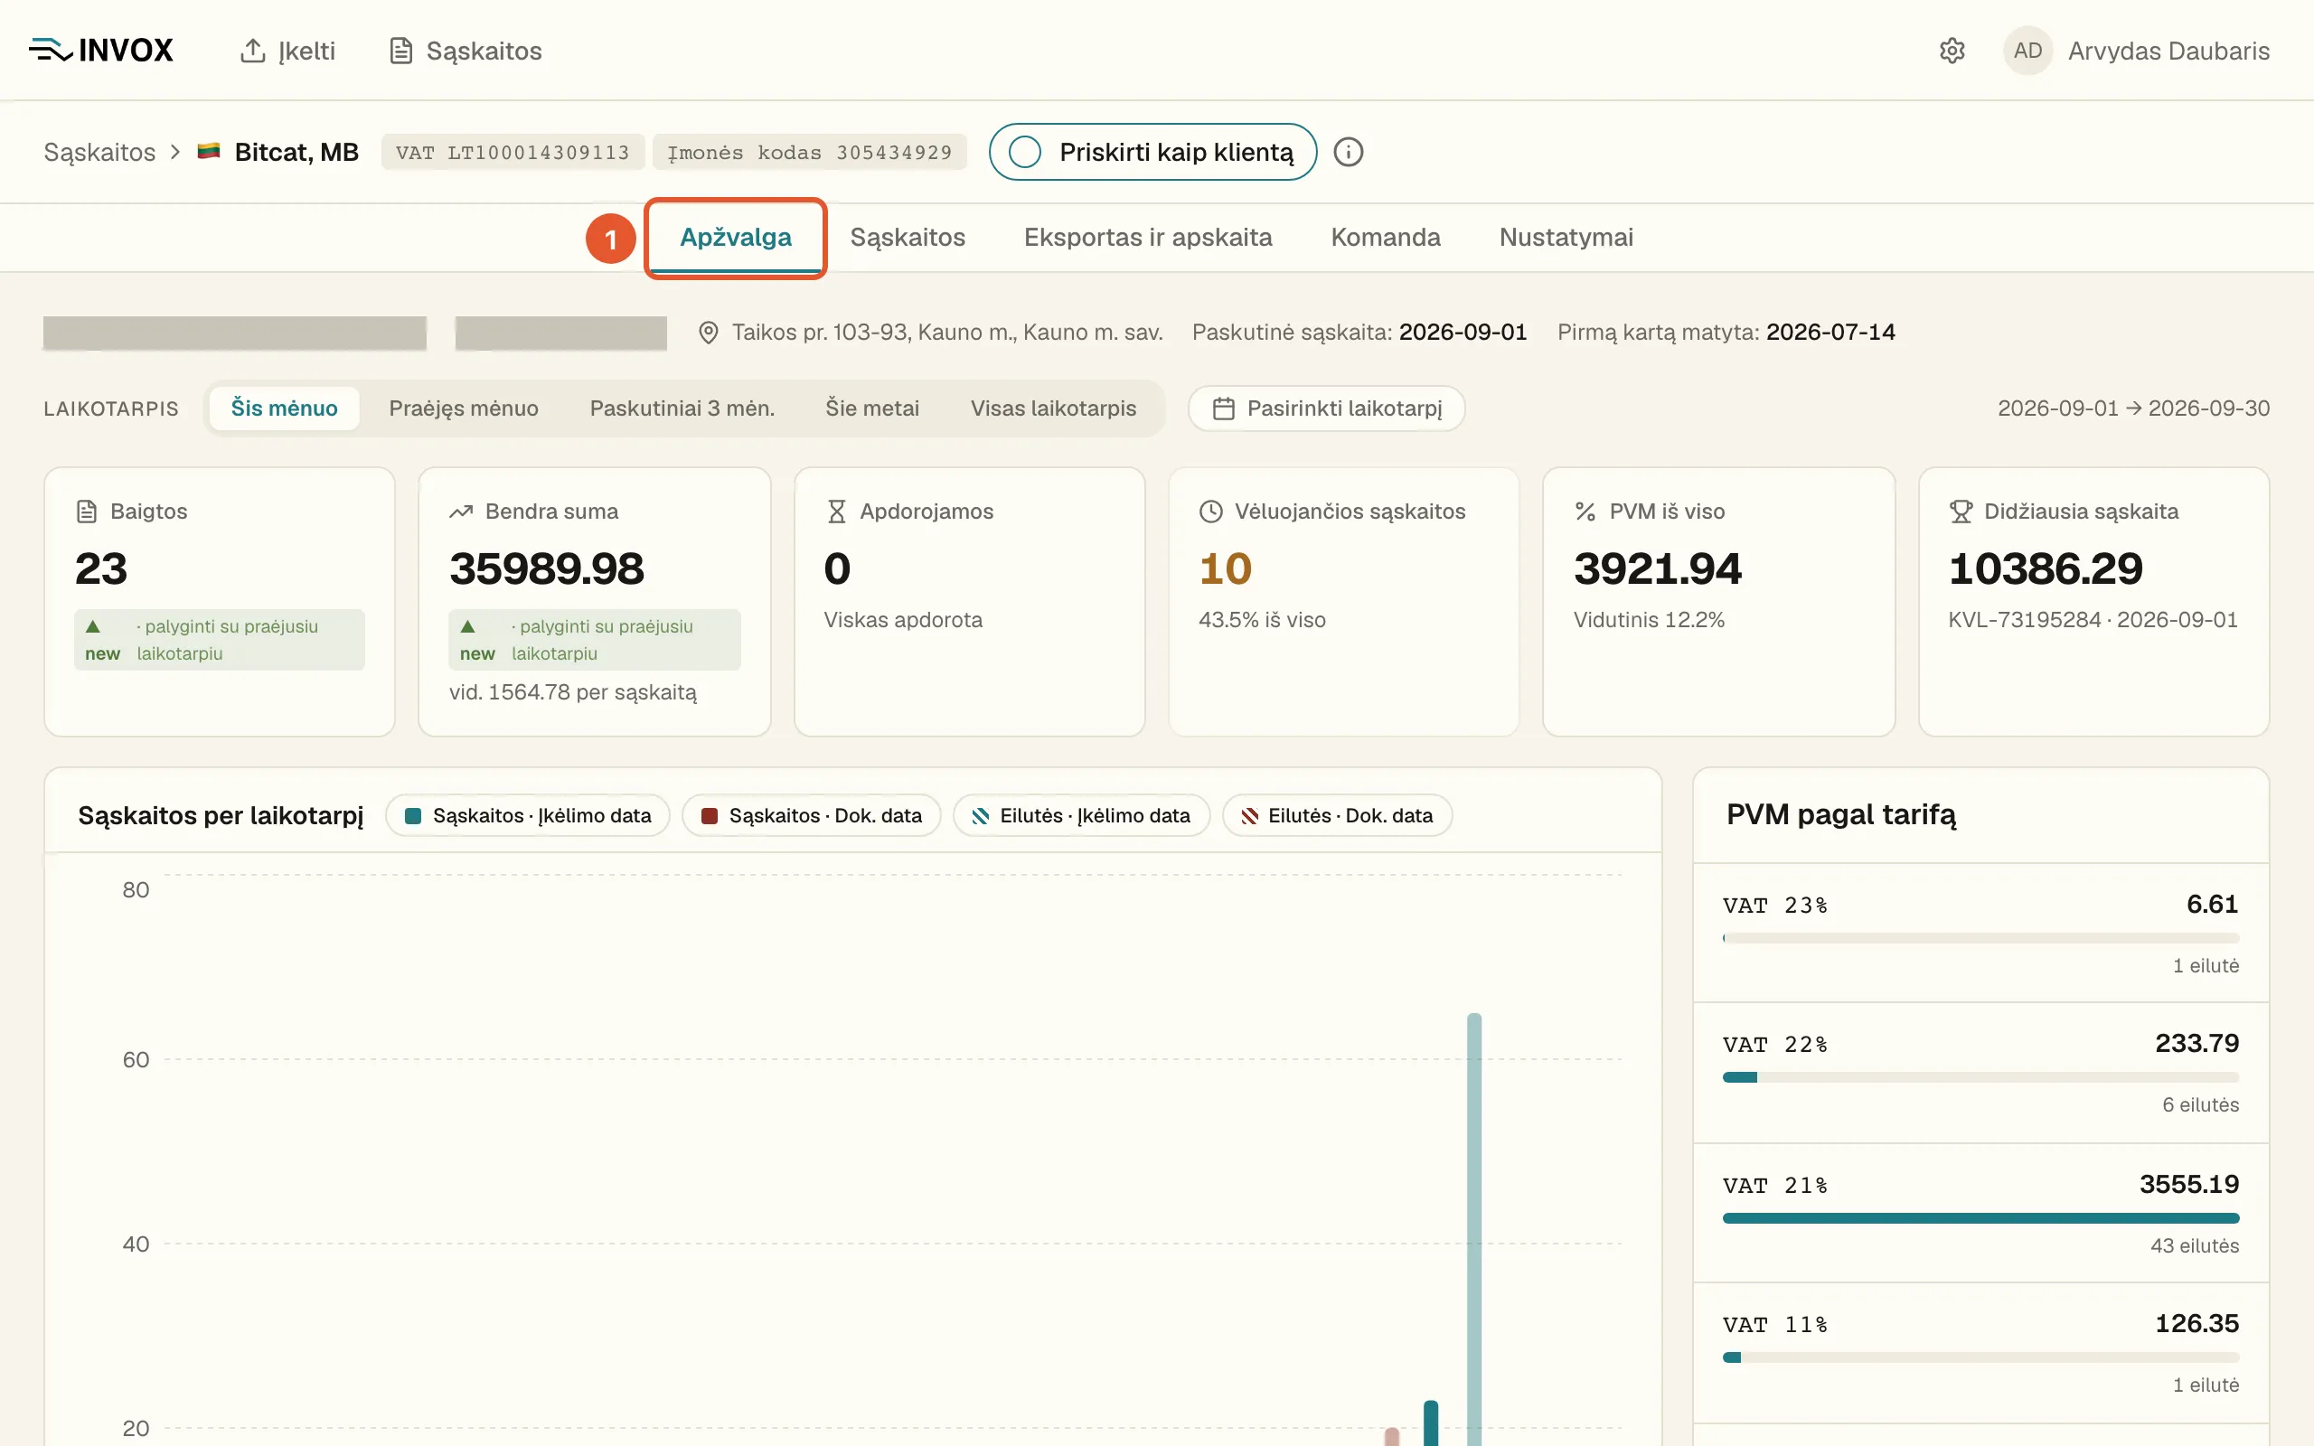
Task: Click the Didžiausia sąskaita trophy icon
Action: point(1961,512)
